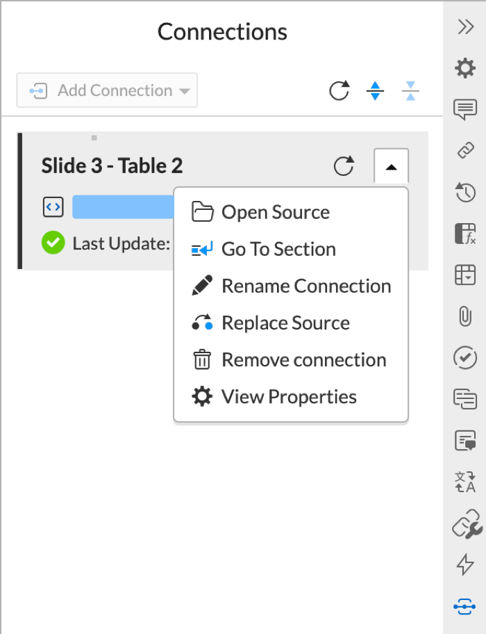Viewport: 486px width, 634px height.
Task: Select Go To Section in the menu
Action: tap(278, 249)
